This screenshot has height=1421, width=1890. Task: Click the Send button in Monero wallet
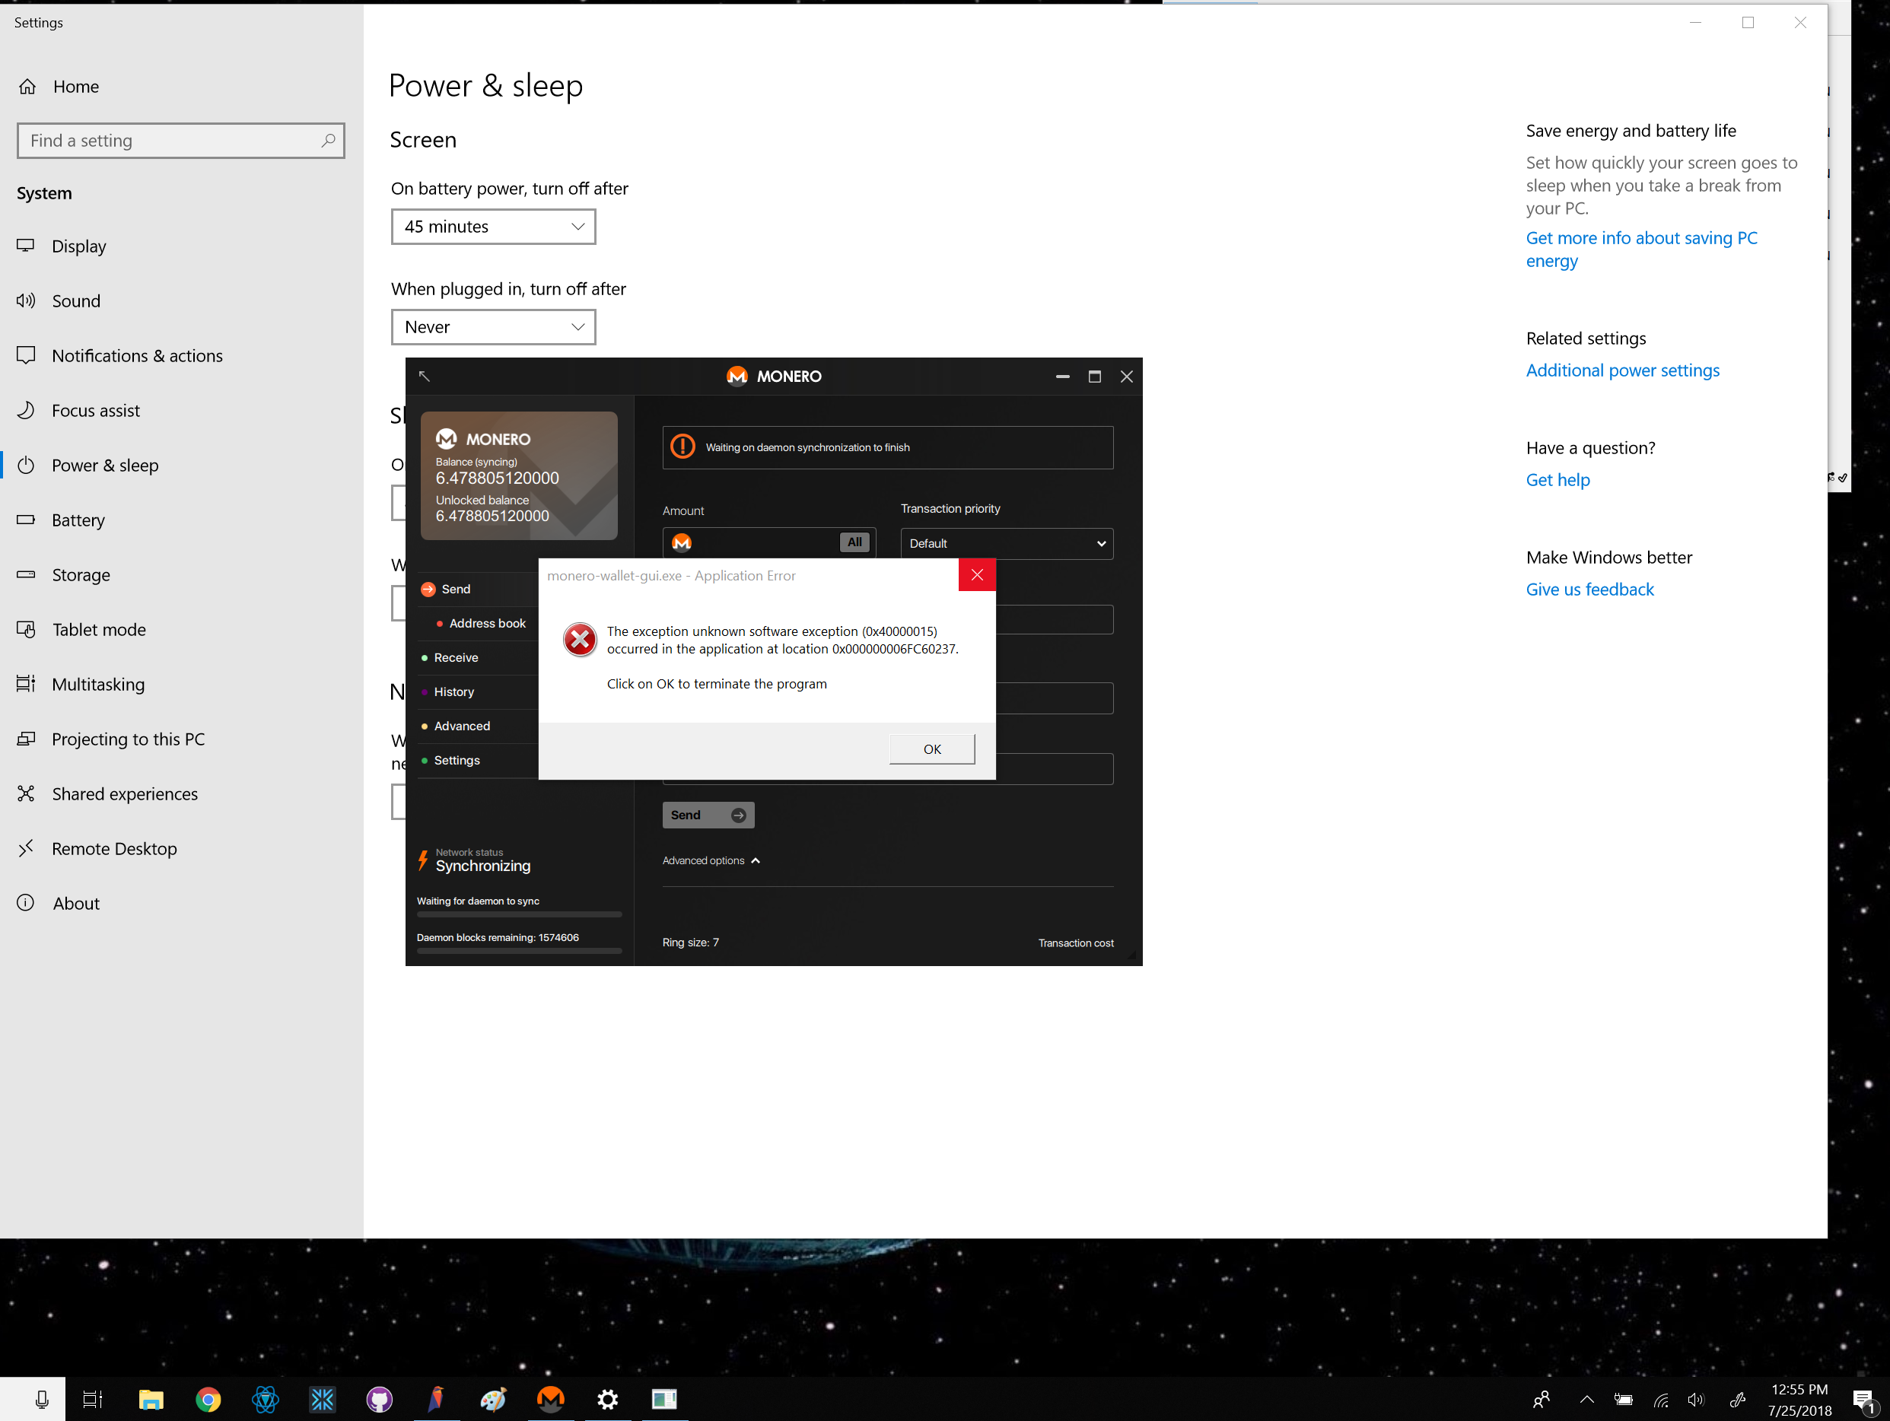coord(708,814)
